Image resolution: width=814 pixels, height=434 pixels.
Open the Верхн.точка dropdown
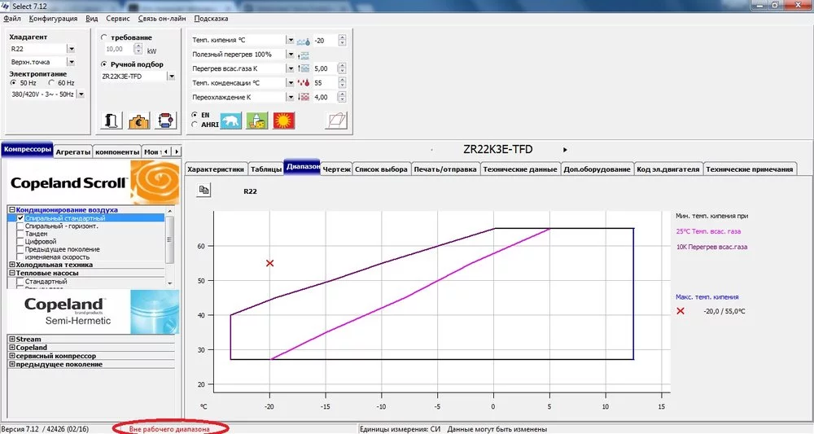coord(71,63)
